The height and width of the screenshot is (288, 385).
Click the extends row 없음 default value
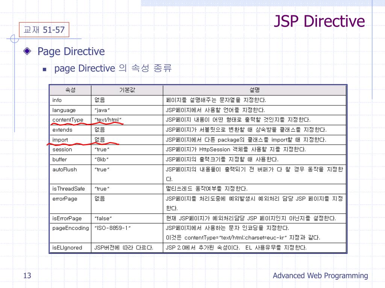click(100, 129)
